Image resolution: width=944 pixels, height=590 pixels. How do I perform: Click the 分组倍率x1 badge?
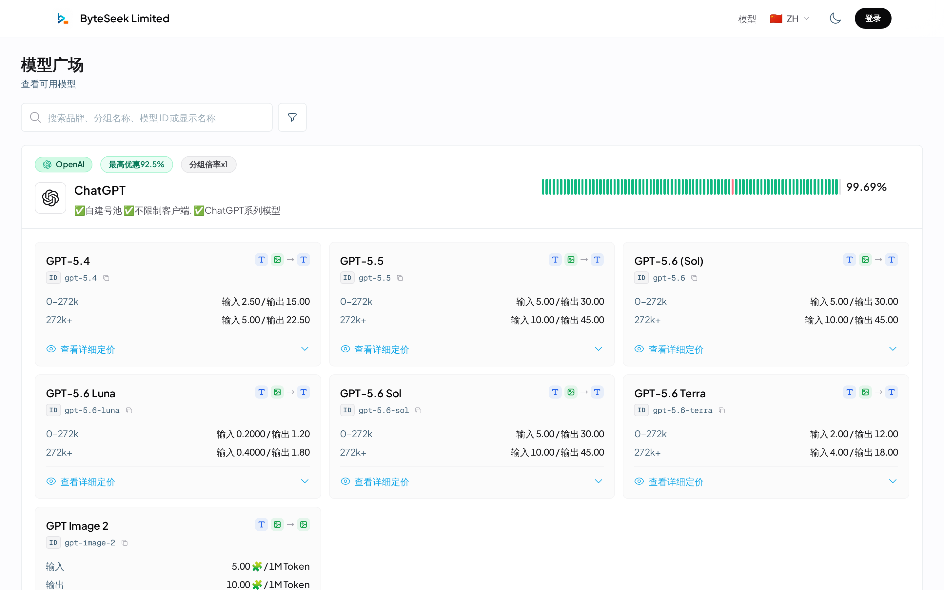coord(208,164)
